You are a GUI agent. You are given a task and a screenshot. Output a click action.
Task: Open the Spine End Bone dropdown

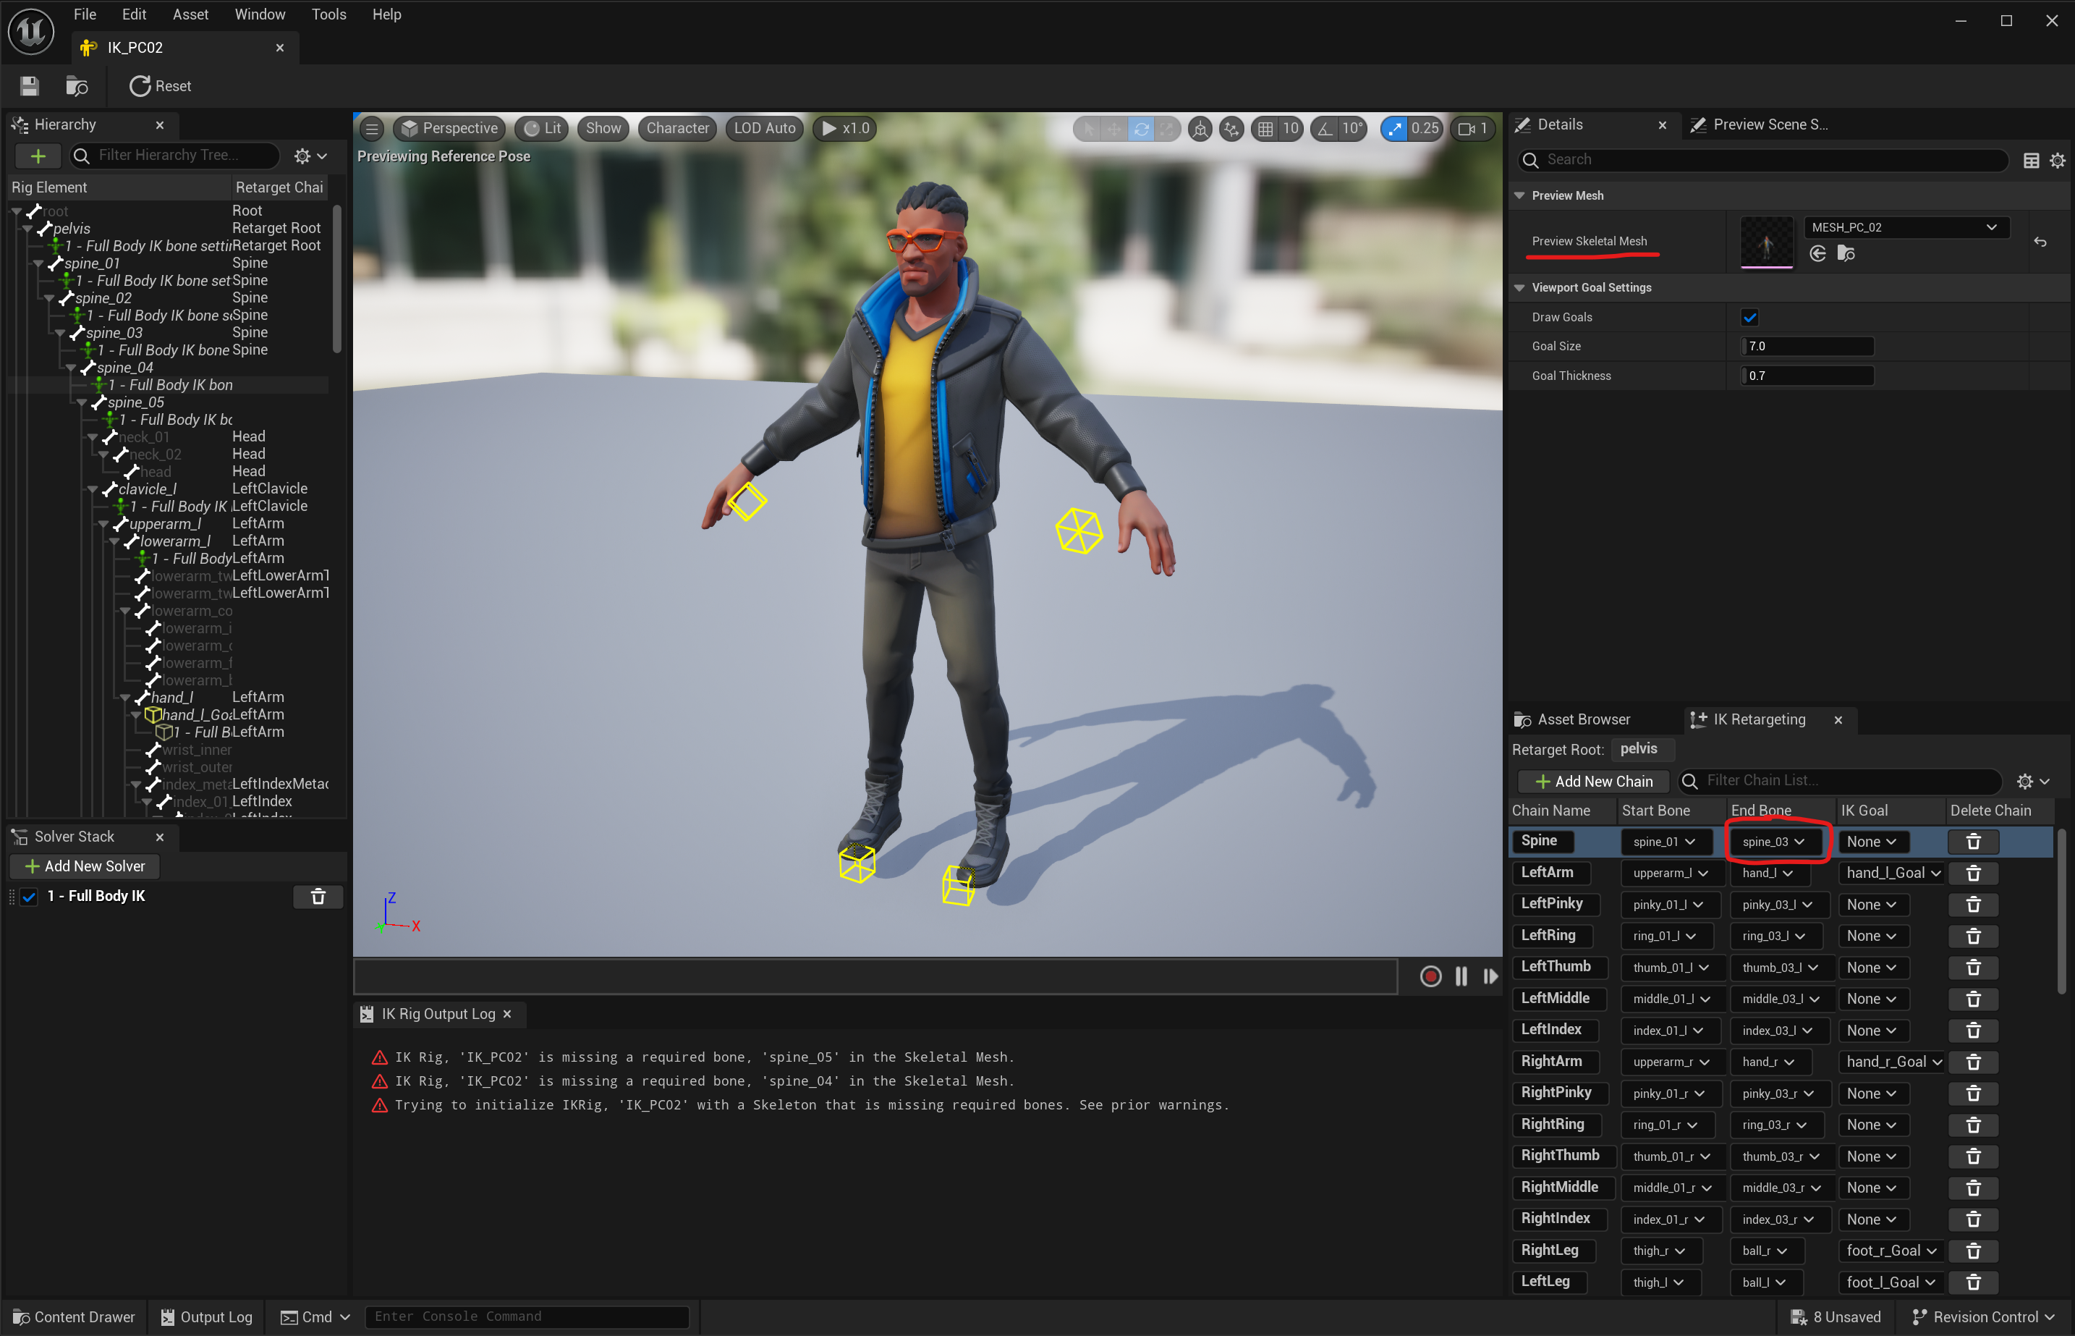[1773, 842]
